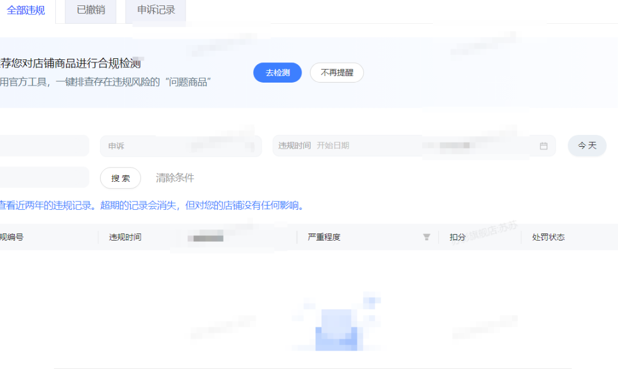Screen dimensions: 618x369
Task: Select the 扣分 column header
Action: [x=457, y=237]
